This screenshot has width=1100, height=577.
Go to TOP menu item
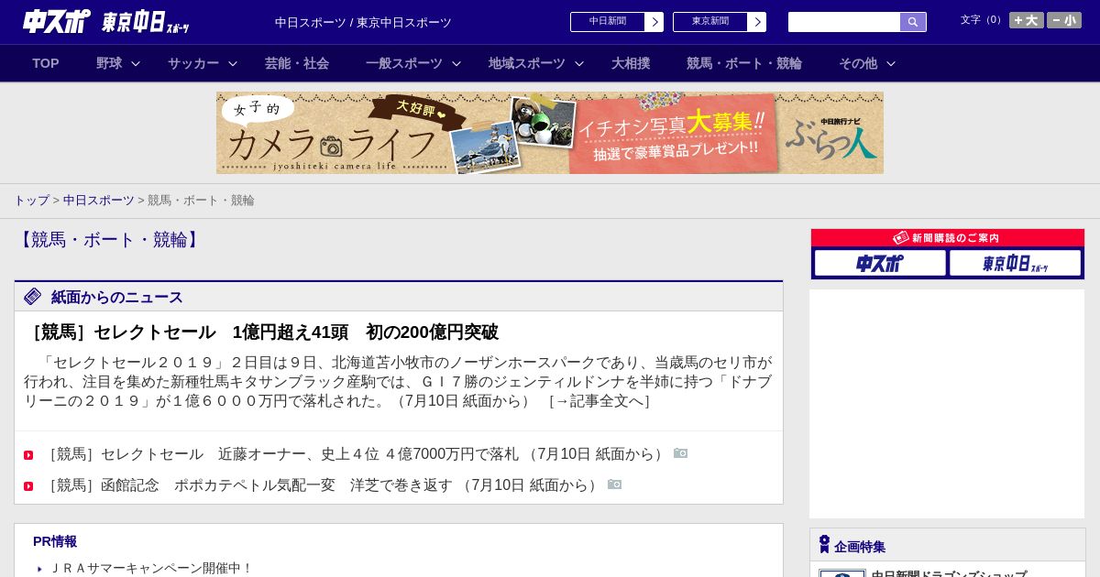click(46, 63)
